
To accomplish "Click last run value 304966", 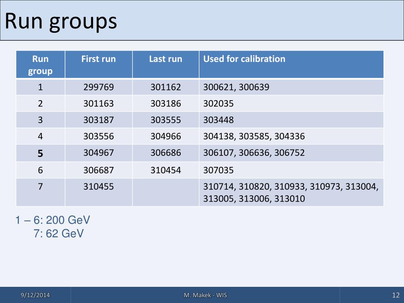I will (166, 136).
